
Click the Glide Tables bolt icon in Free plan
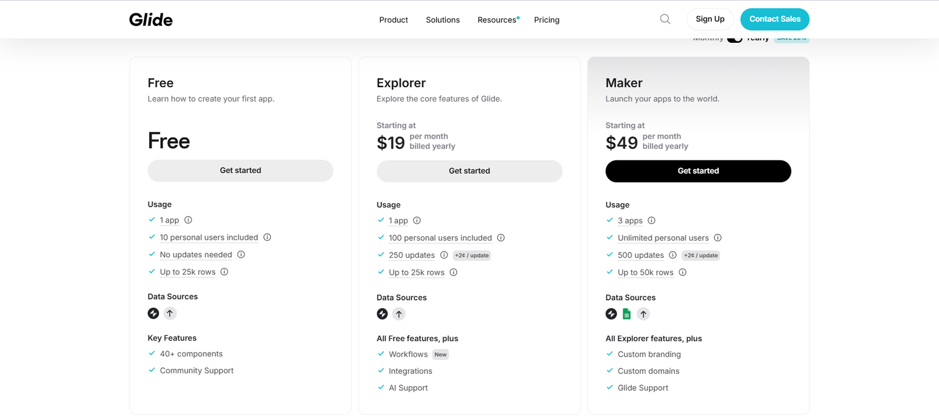click(153, 314)
